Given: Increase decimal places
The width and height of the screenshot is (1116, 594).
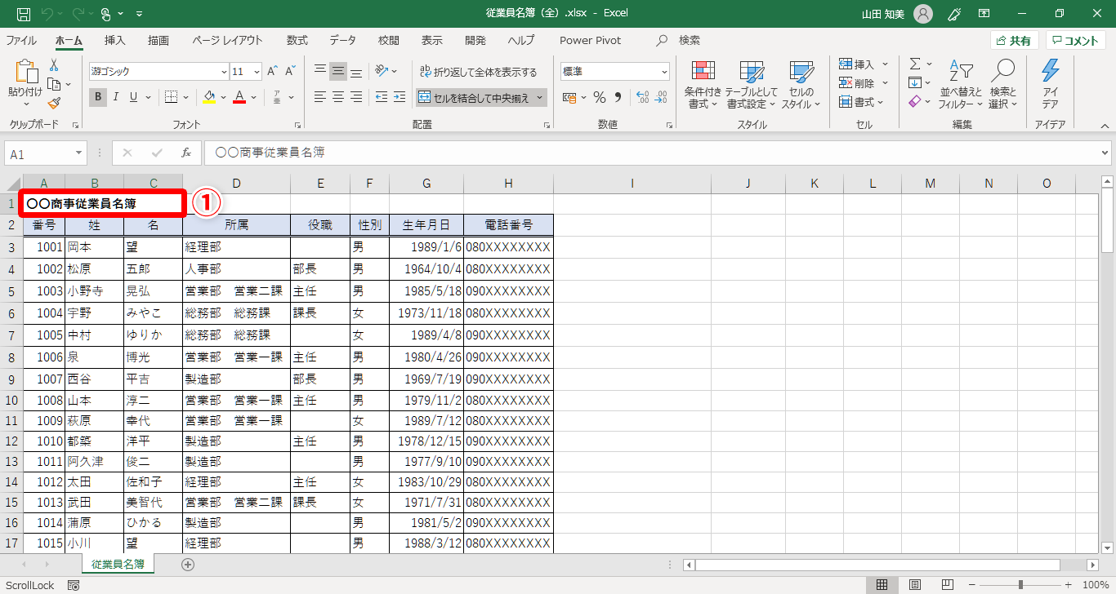Looking at the screenshot, I should [x=642, y=98].
